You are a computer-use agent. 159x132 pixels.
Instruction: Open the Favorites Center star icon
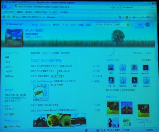[4, 17]
